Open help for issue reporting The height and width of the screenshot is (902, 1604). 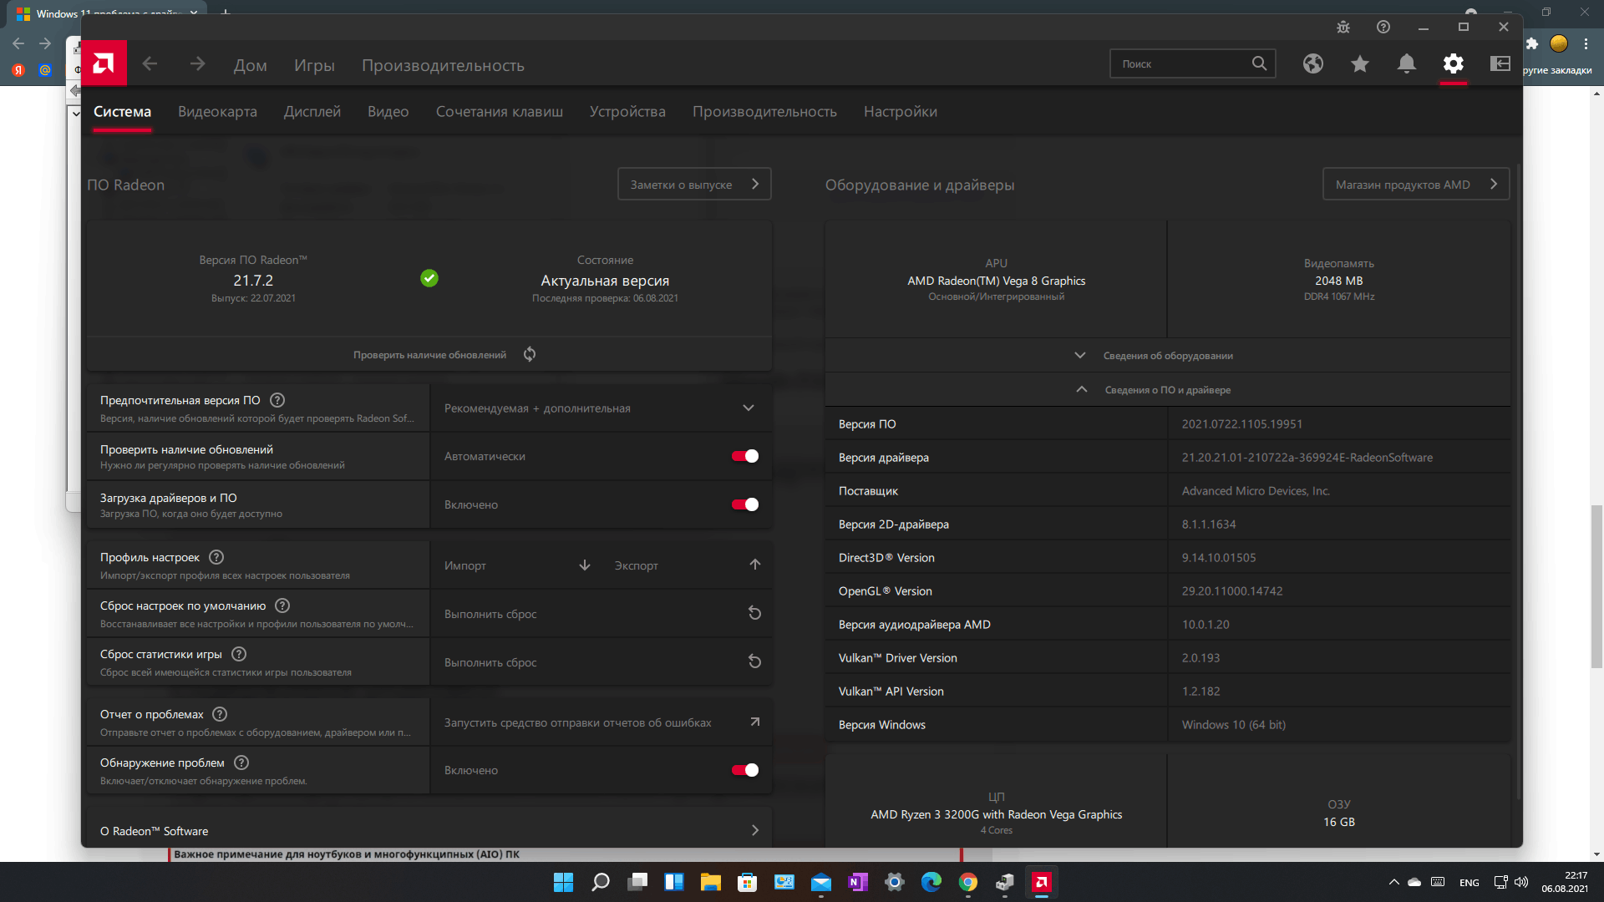(220, 714)
